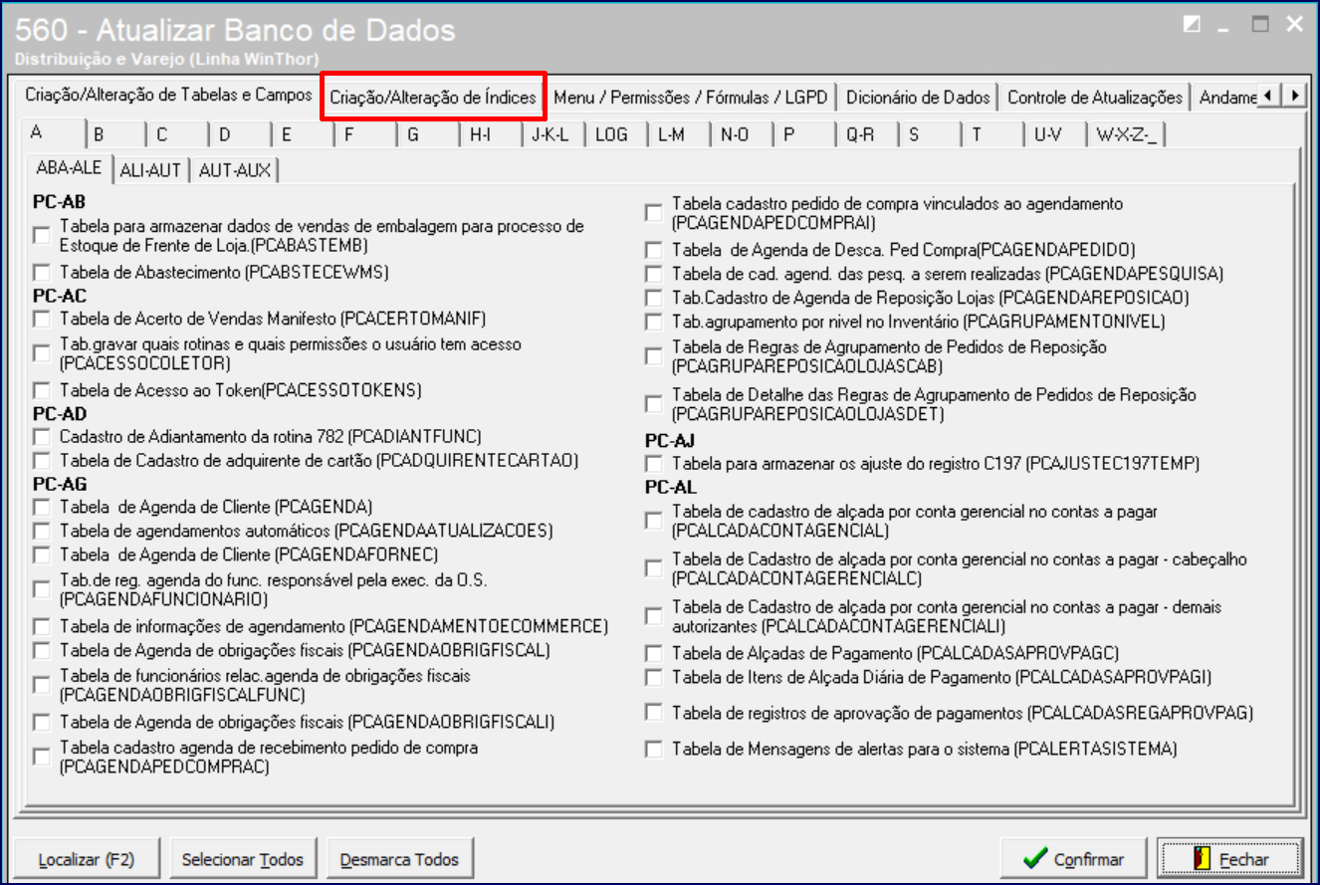This screenshot has width=1320, height=885.
Task: Click the Localizar (F2) button
Action: [x=86, y=859]
